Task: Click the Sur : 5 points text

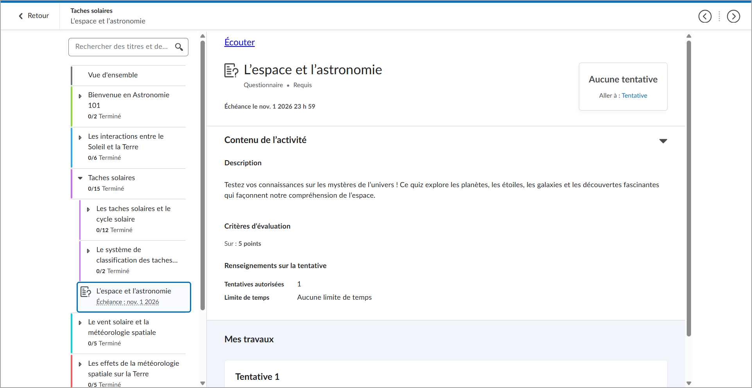Action: (x=243, y=244)
